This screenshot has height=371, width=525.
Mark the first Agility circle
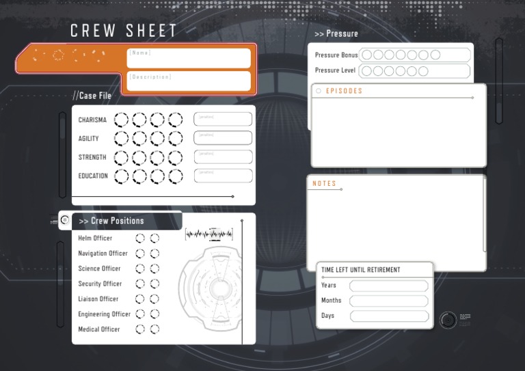pyautogui.click(x=121, y=139)
